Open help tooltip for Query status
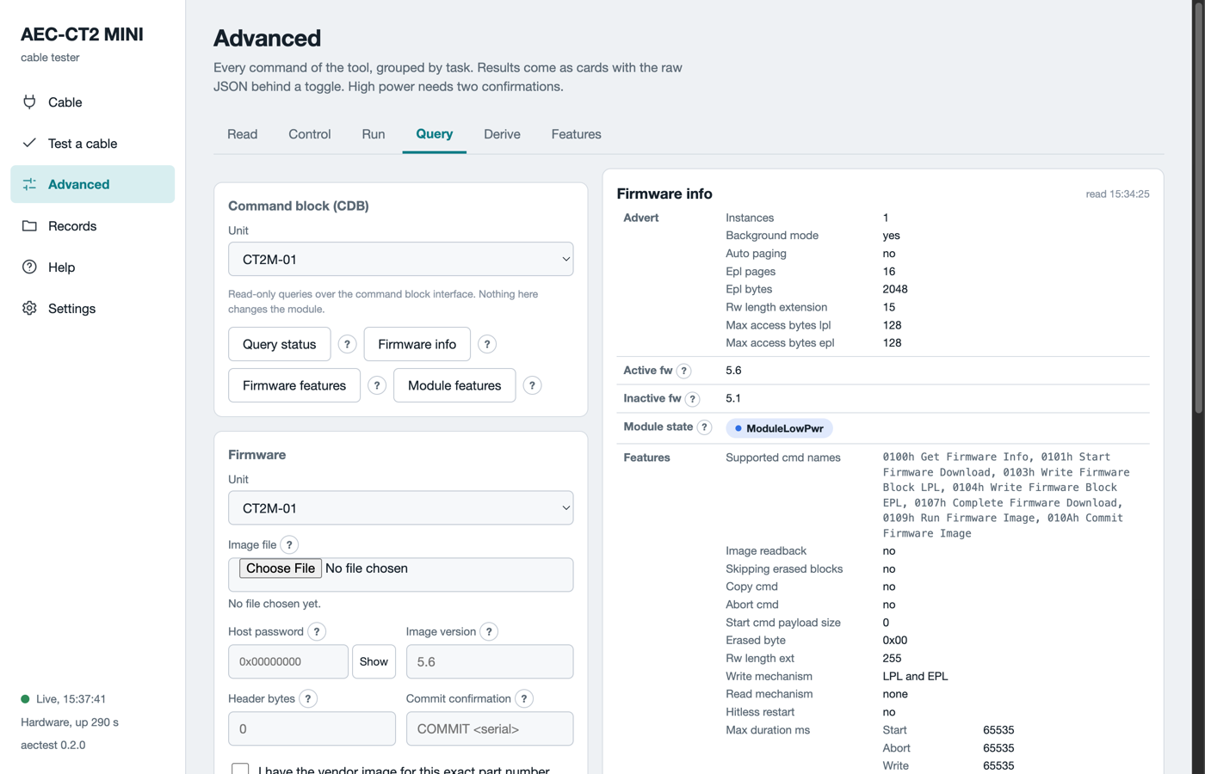Viewport: 1205px width, 774px height. click(x=347, y=344)
